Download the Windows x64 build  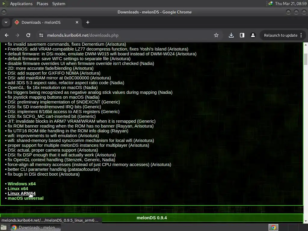point(22,184)
